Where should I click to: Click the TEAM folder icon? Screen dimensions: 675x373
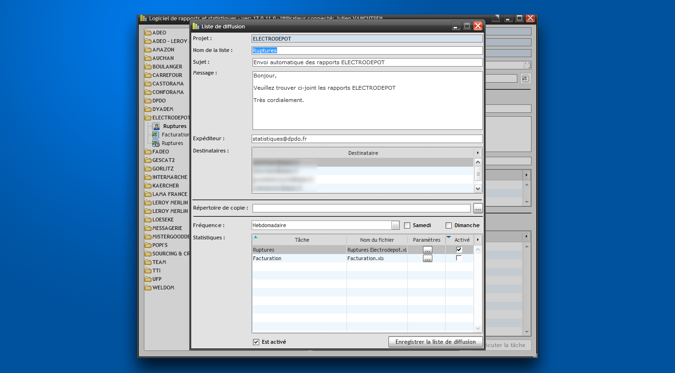pyautogui.click(x=148, y=262)
